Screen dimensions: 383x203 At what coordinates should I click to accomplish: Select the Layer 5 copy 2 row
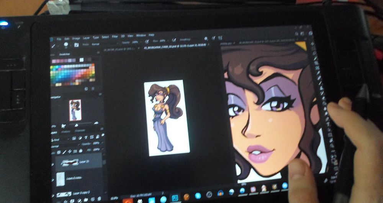[79, 193]
